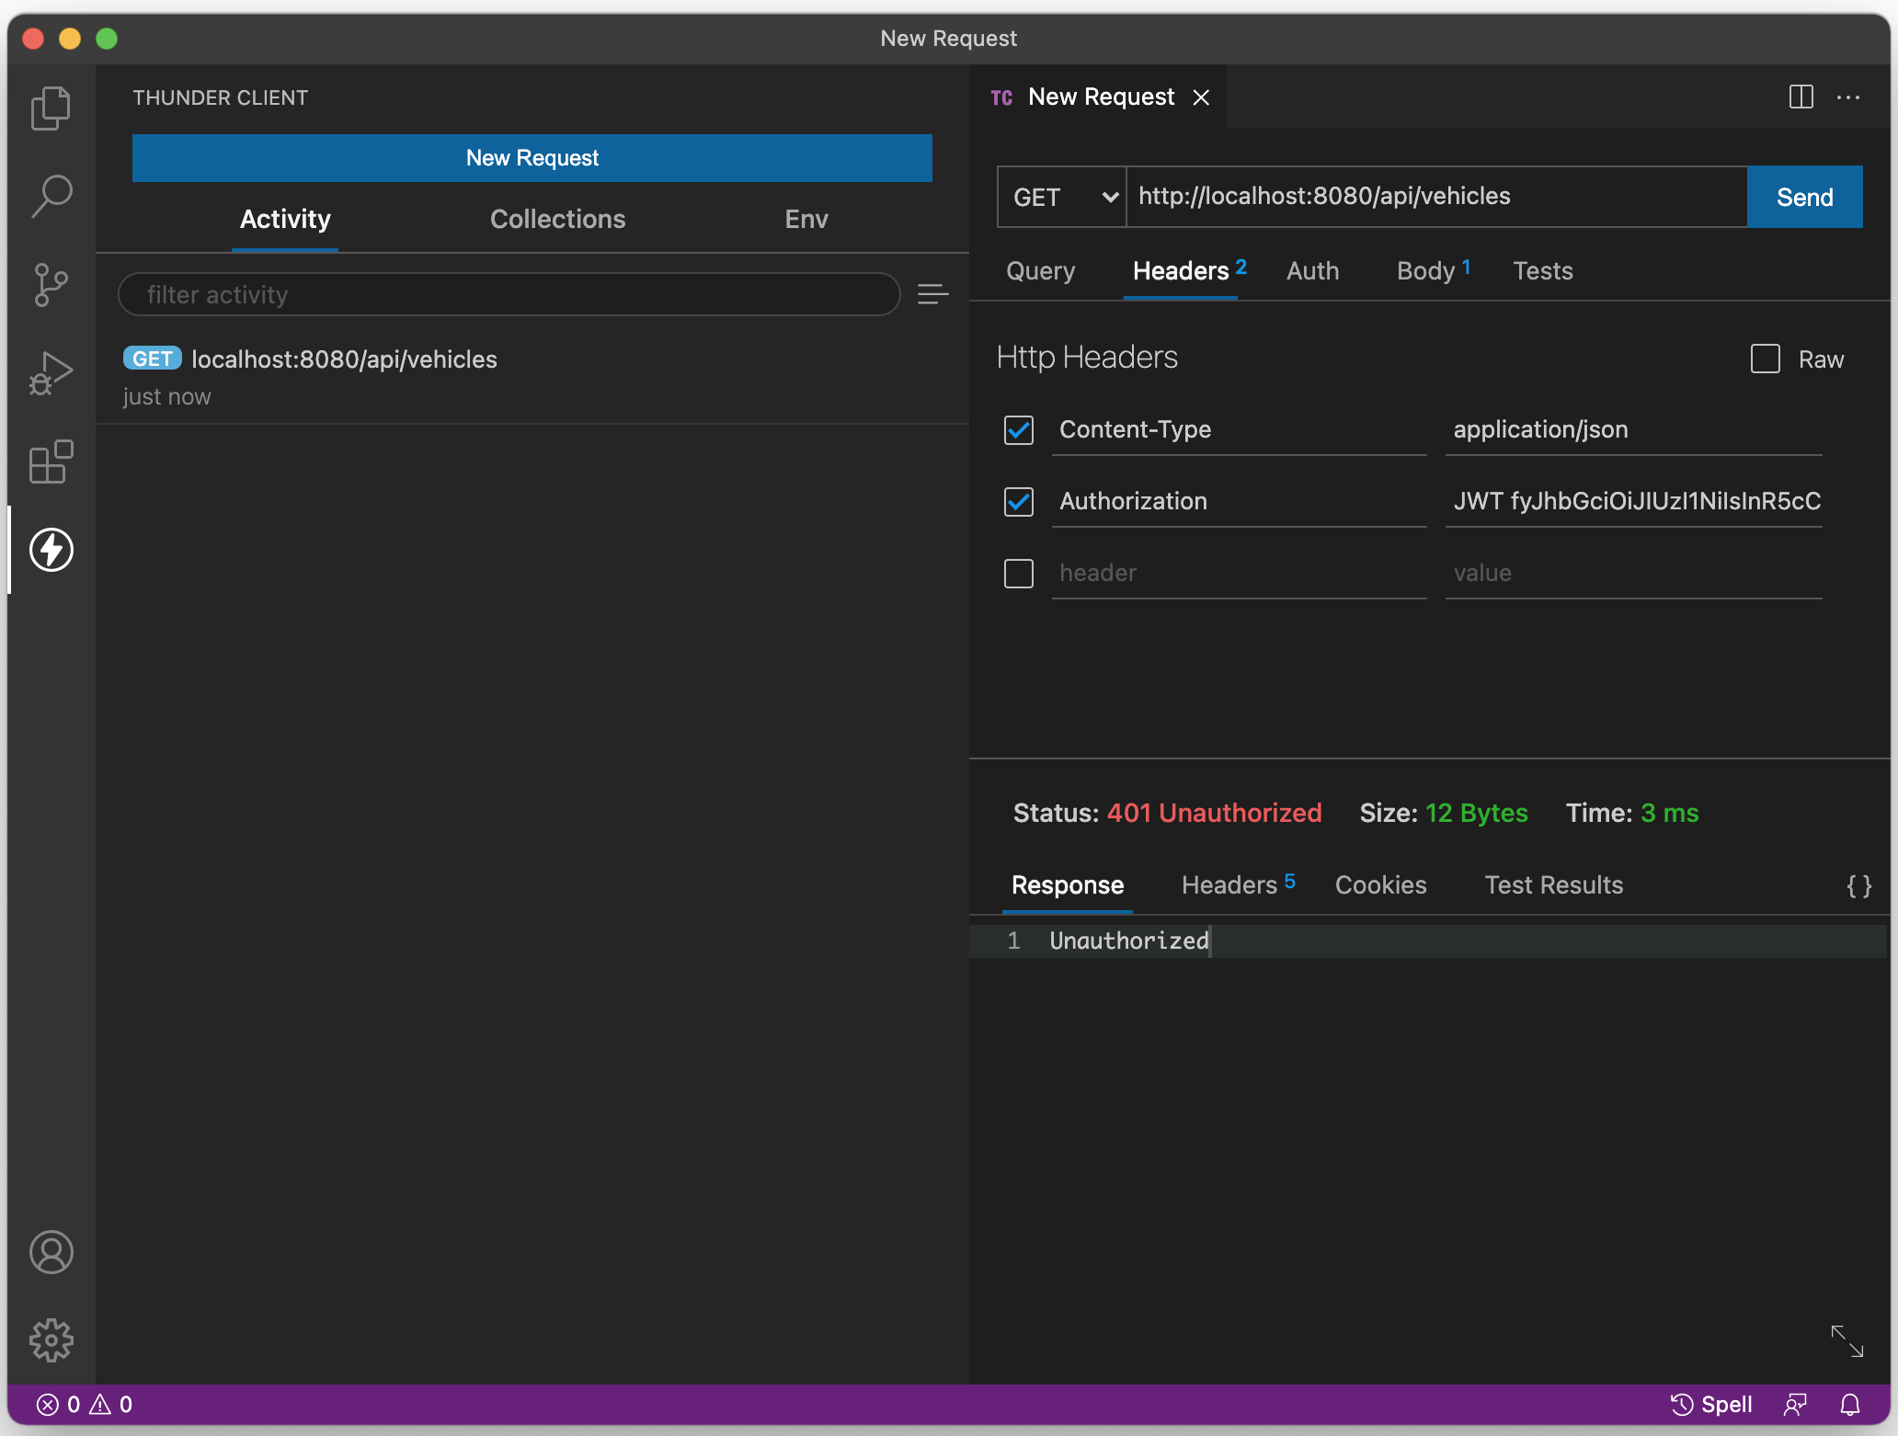Click the split editor icon
1898x1436 pixels.
point(1801,97)
